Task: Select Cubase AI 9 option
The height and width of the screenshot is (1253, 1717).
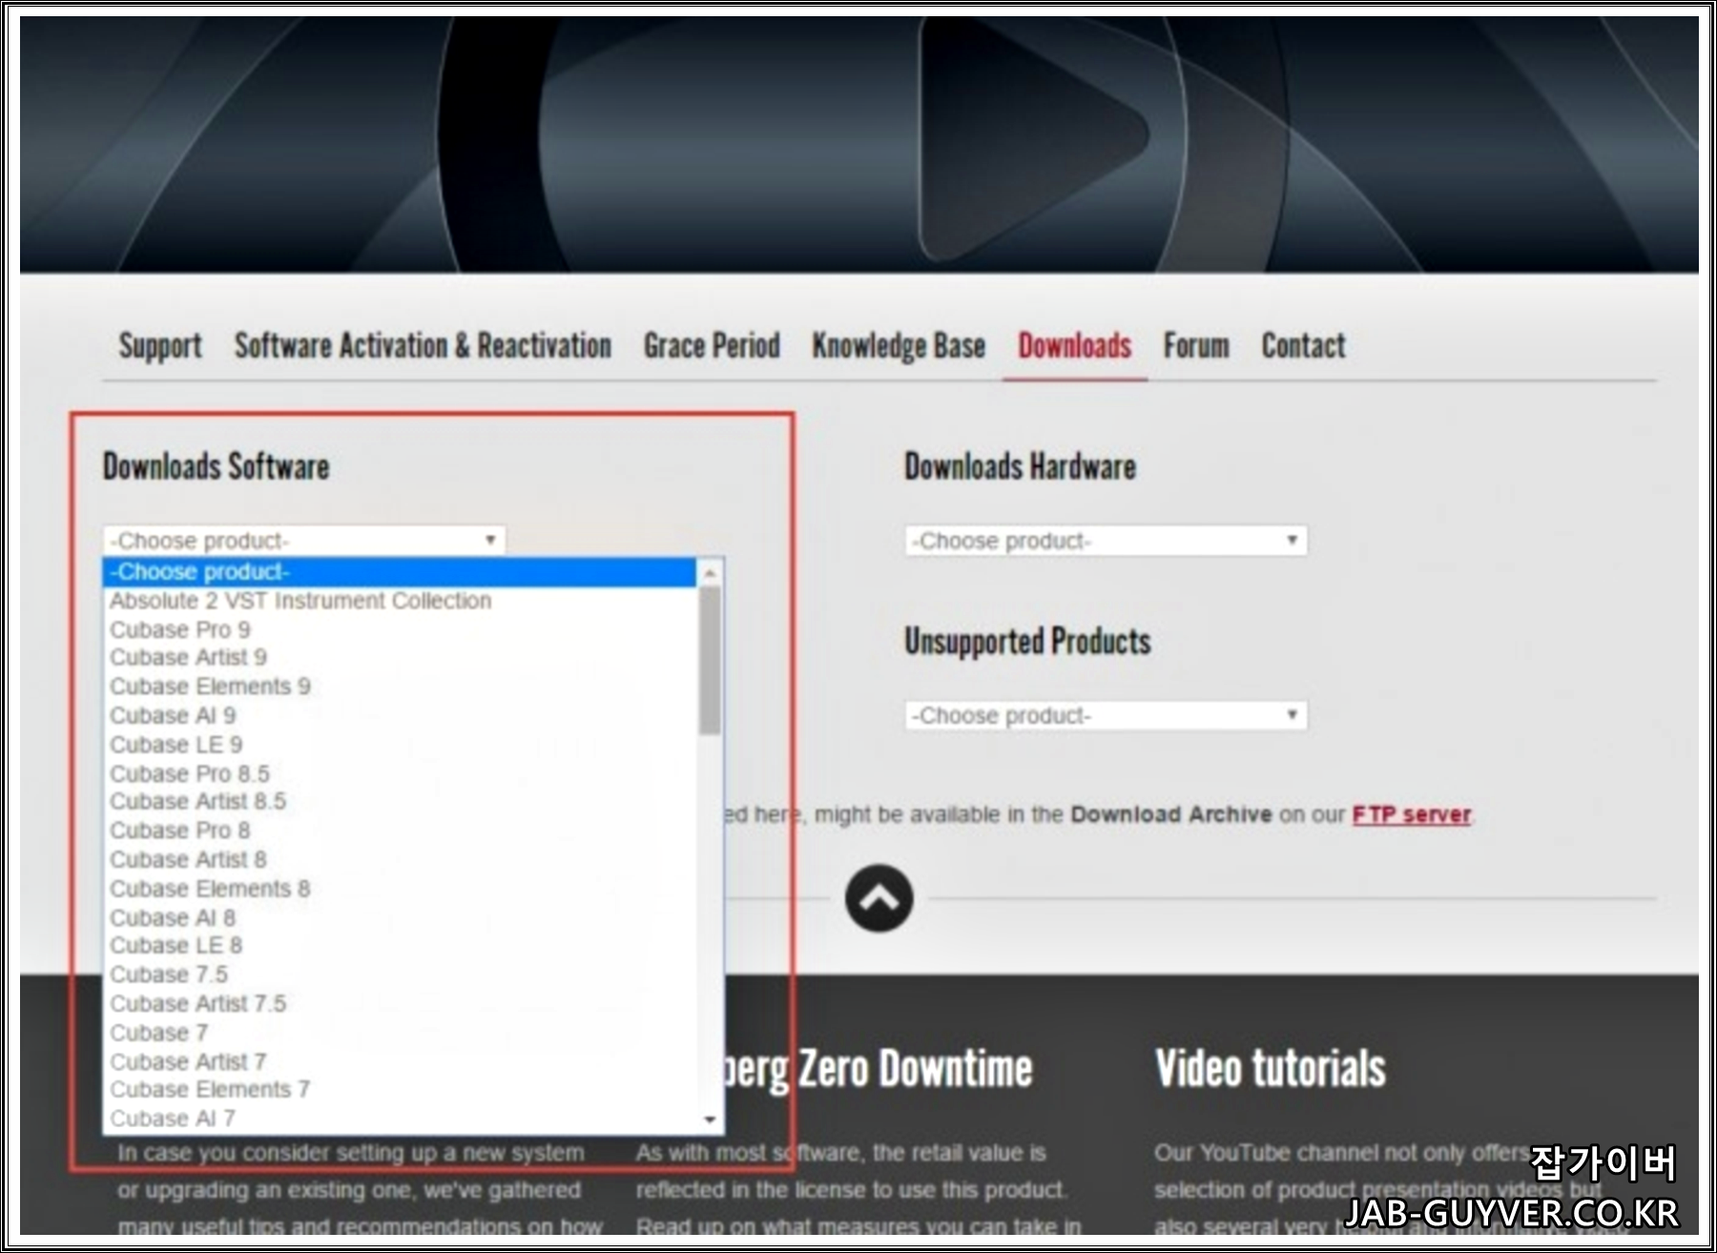Action: point(400,715)
